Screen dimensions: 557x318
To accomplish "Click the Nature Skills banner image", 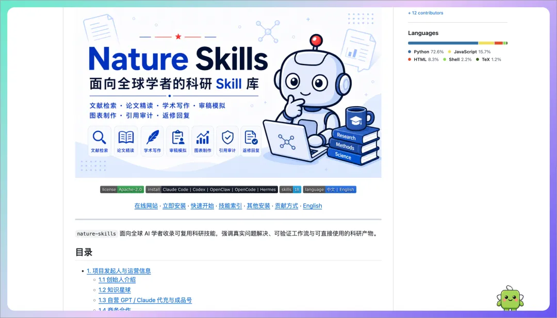I will [228, 93].
